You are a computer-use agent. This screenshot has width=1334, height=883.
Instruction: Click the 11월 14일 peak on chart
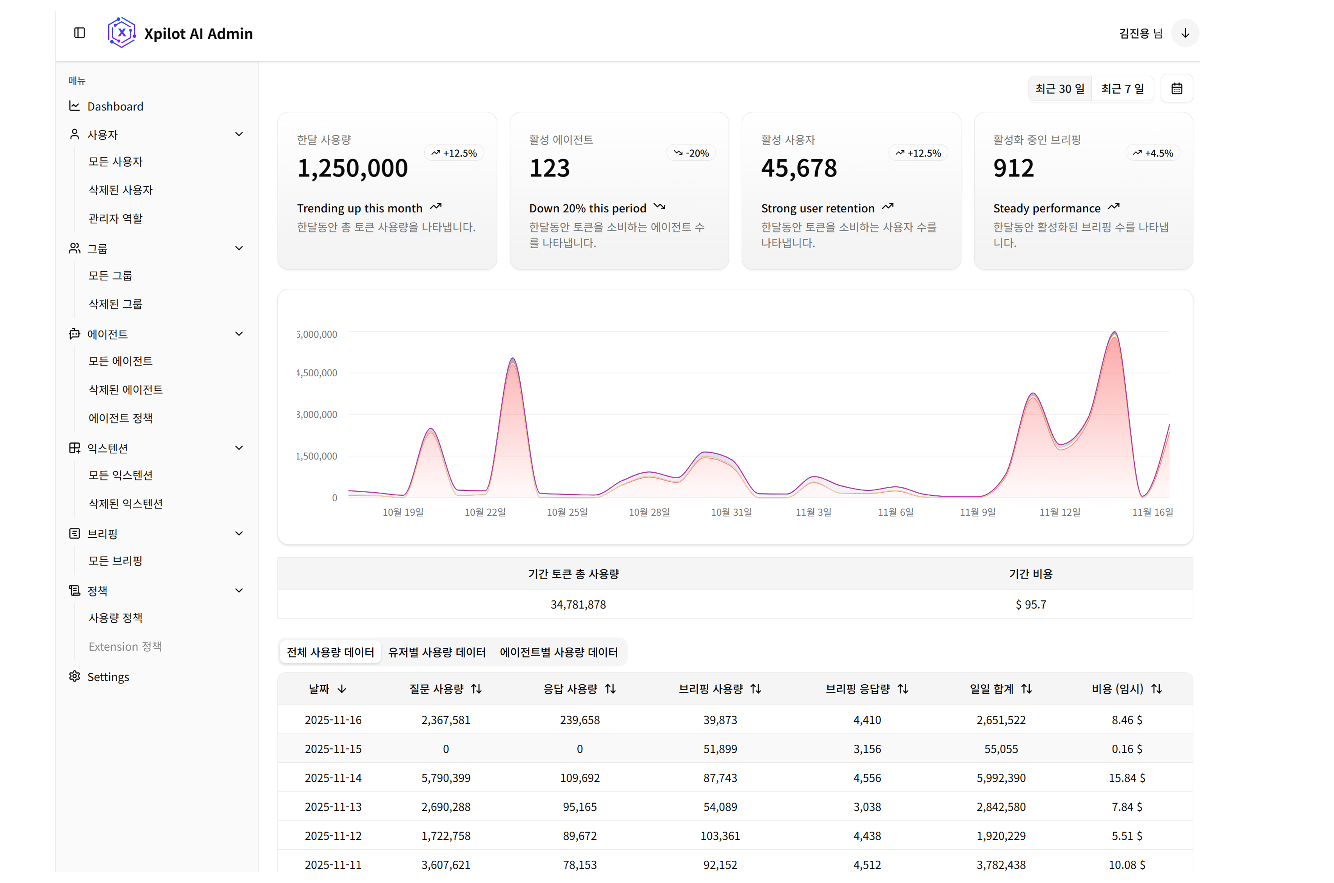tap(1114, 334)
